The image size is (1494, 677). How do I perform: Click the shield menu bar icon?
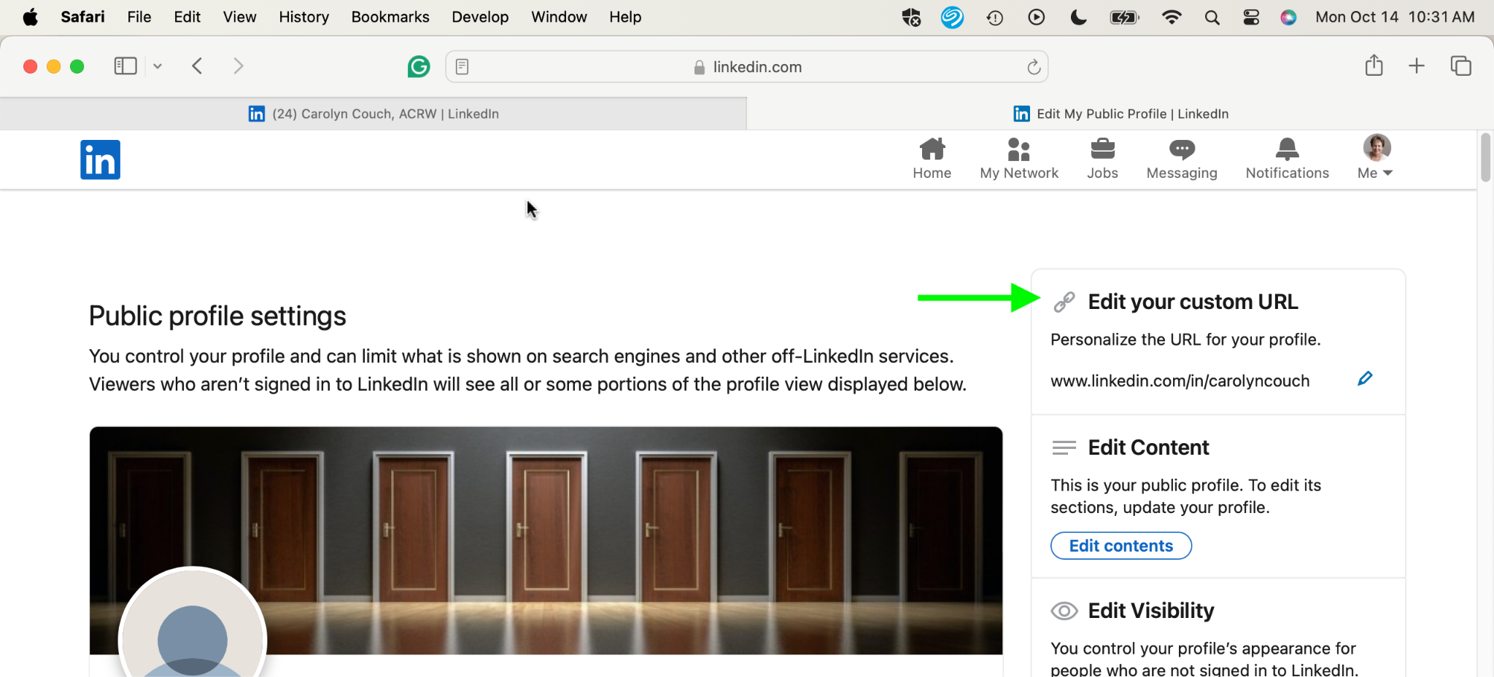(x=911, y=17)
